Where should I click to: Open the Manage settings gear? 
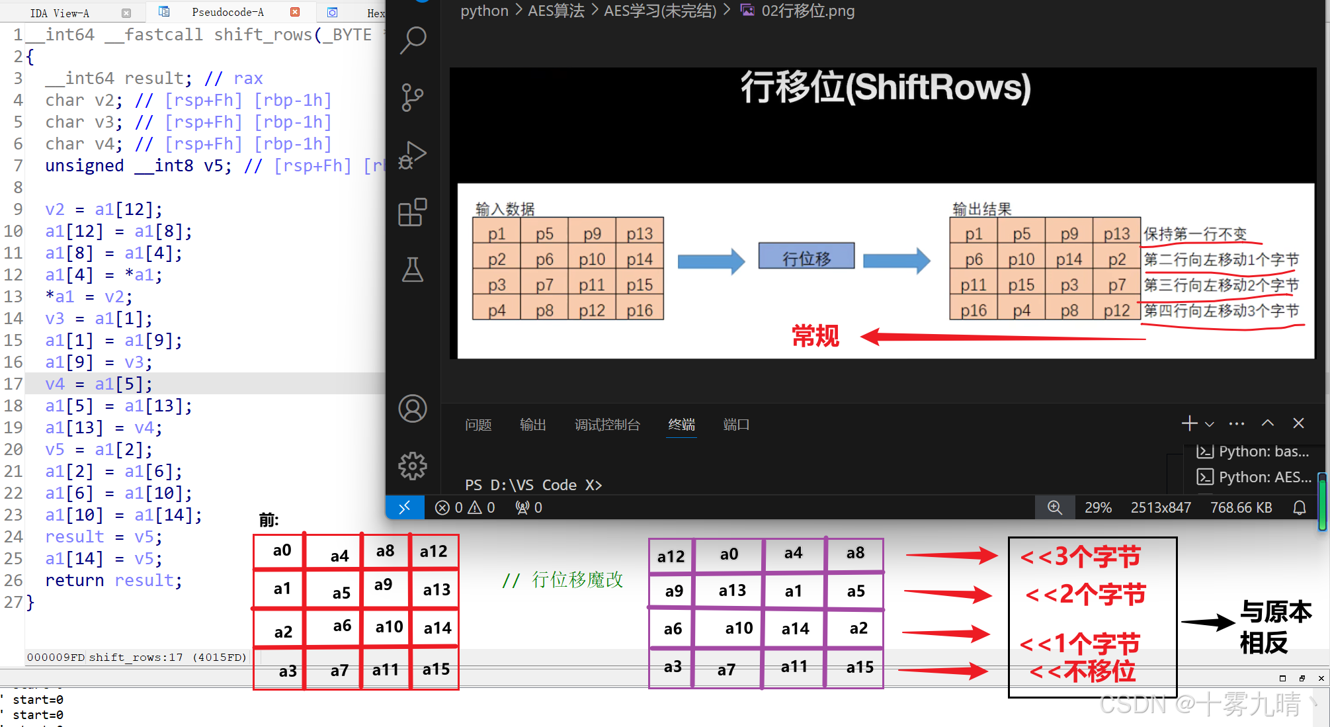coord(413,466)
